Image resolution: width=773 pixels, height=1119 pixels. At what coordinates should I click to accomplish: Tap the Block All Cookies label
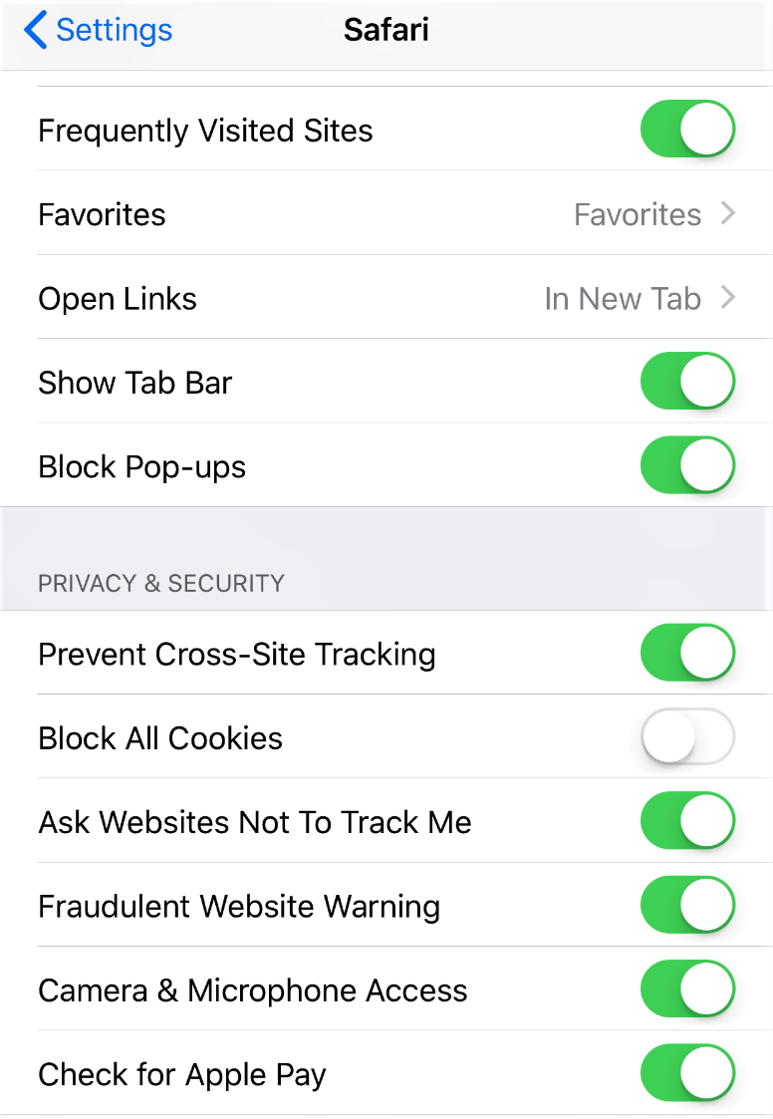click(160, 738)
